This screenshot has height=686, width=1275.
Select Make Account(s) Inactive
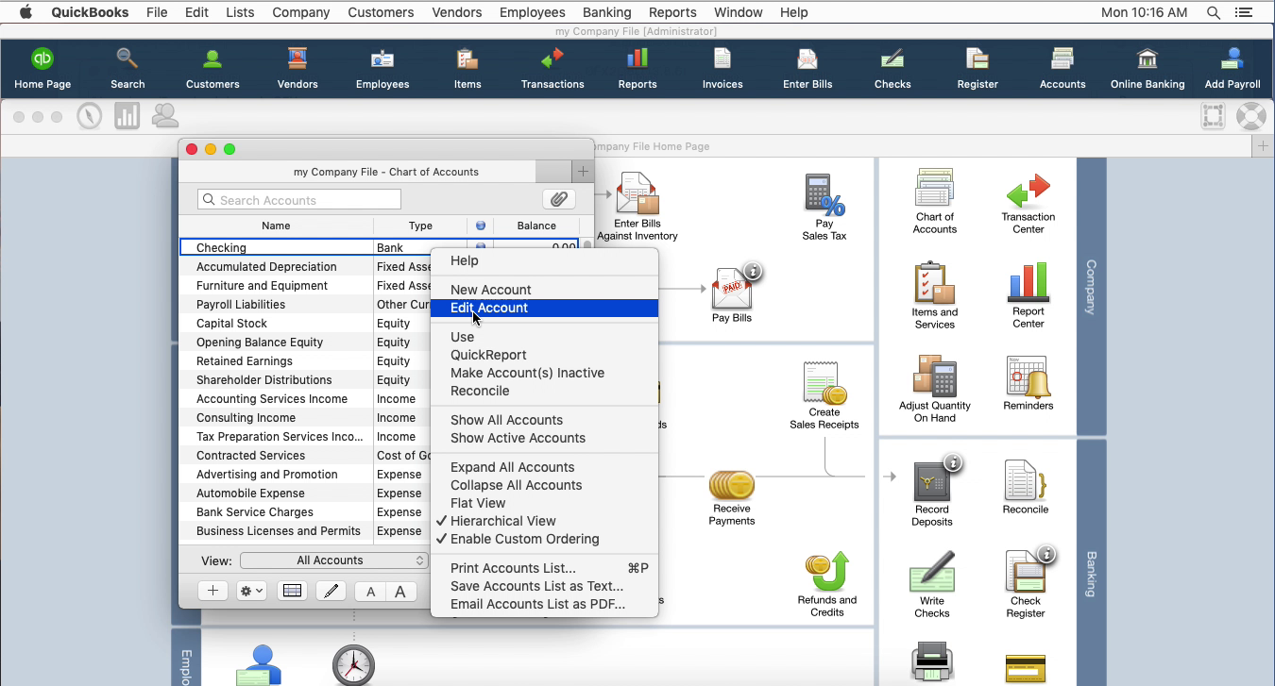click(x=544, y=373)
